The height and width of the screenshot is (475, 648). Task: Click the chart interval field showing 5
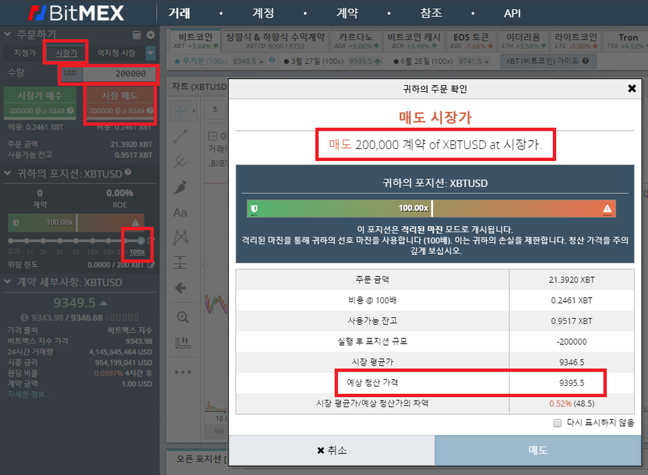pyautogui.click(x=215, y=109)
